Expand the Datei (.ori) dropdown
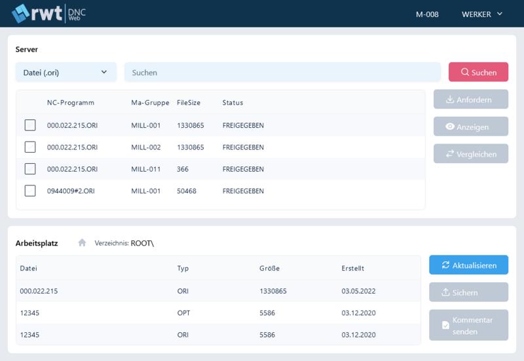Viewport: 524px width, 361px height. [x=66, y=72]
